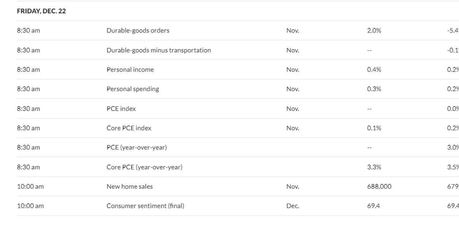Click PCE (year-over-year) report name
The width and height of the screenshot is (459, 229).
[137, 147]
